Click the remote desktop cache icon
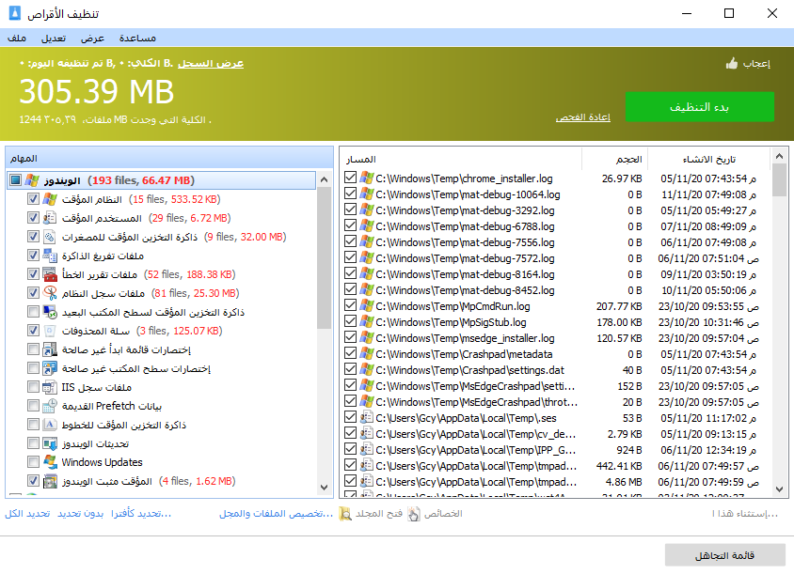 pyautogui.click(x=50, y=312)
